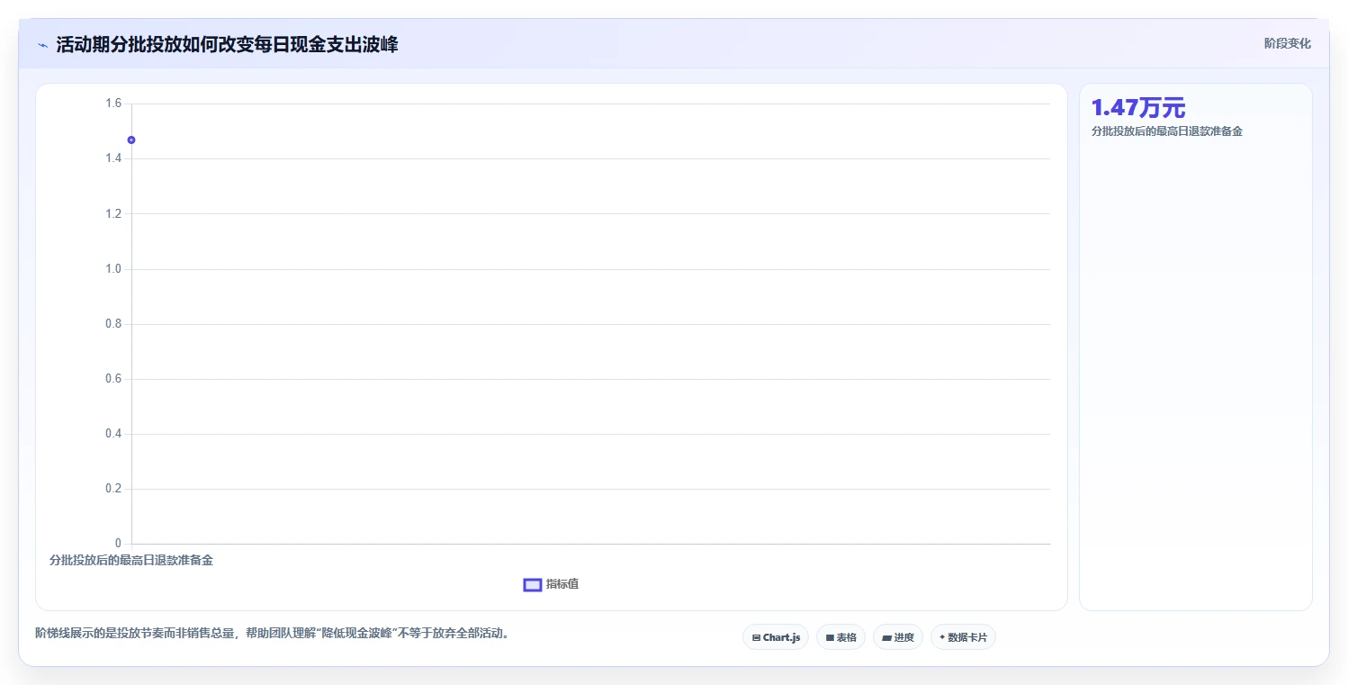Click the card's 分批投放后的最高日退款准备金 caption
Image resolution: width=1348 pixels, height=685 pixels.
pos(1167,131)
